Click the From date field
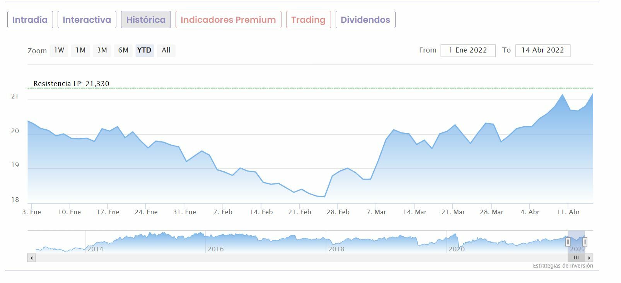 tap(468, 50)
